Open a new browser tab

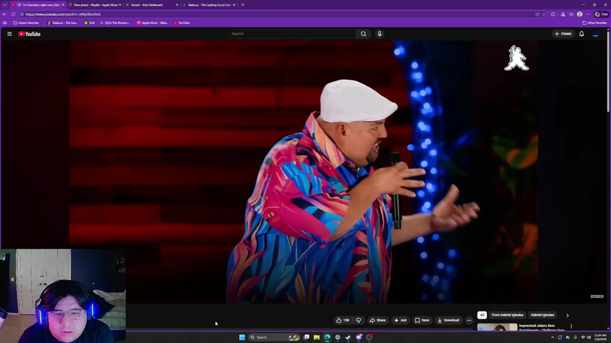[x=242, y=5]
